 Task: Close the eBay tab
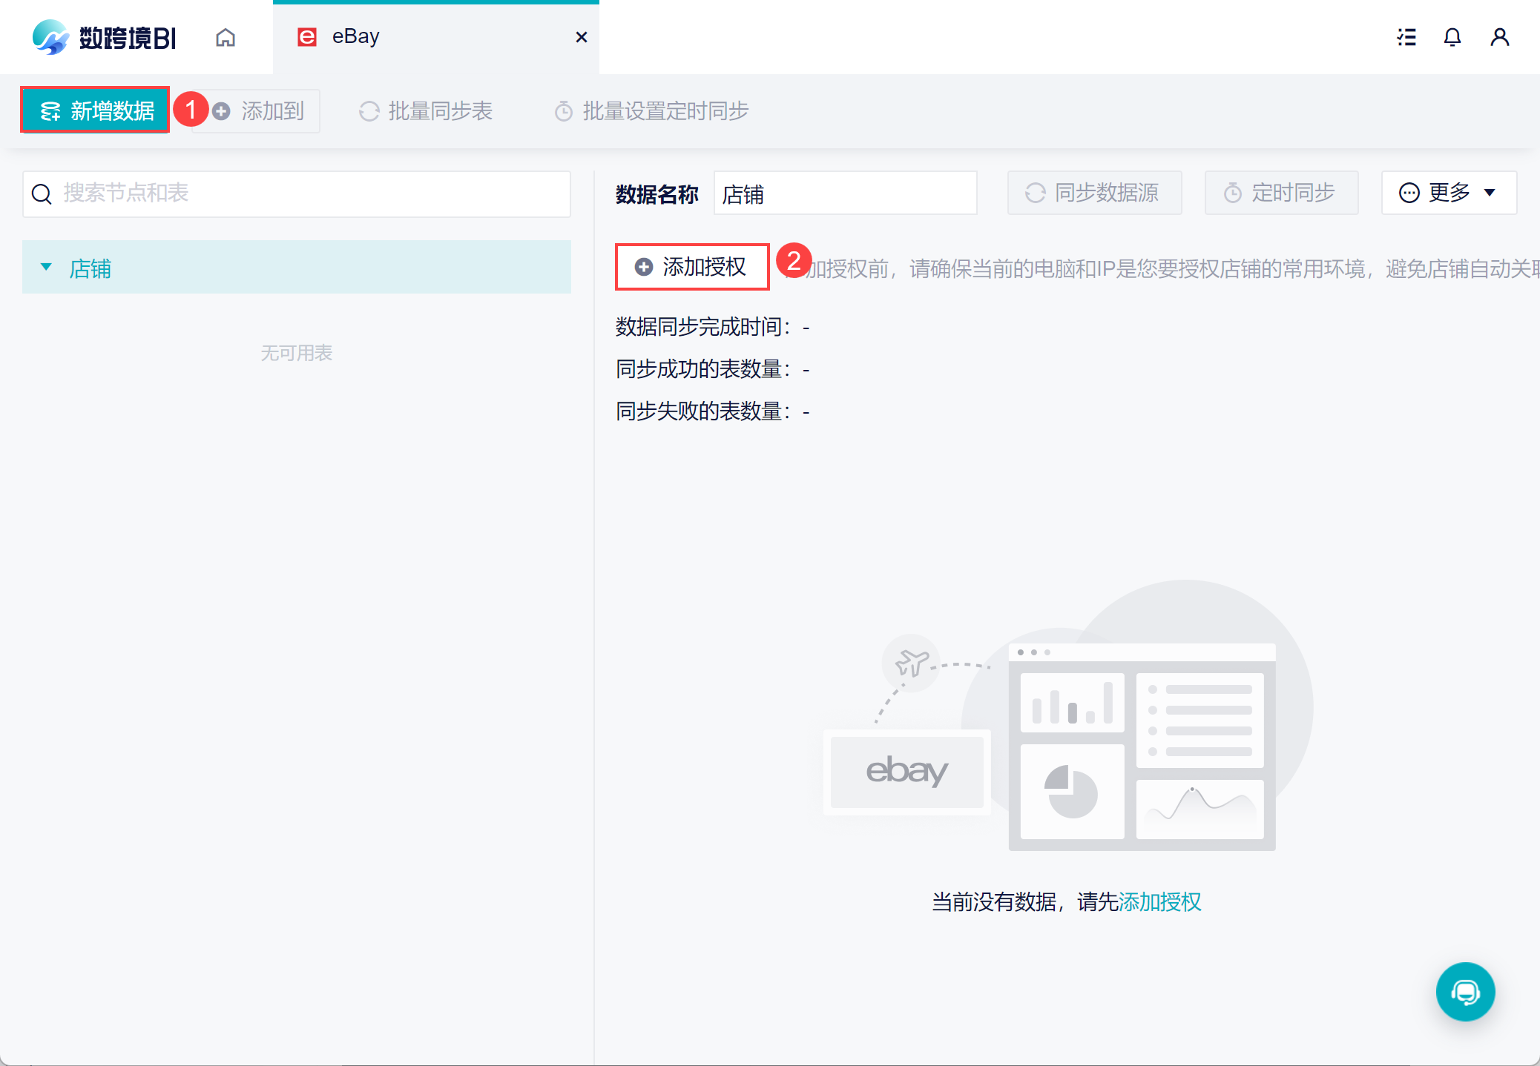tap(582, 37)
